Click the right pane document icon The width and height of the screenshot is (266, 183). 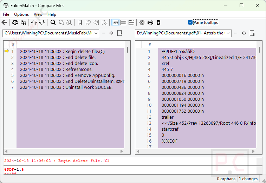point(252,33)
